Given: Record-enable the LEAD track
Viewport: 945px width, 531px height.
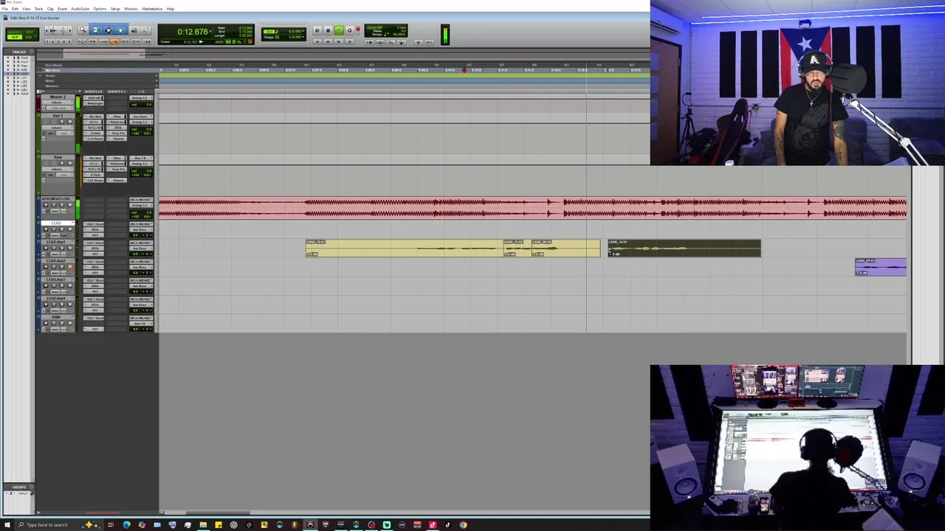Looking at the screenshot, I should pos(46,229).
